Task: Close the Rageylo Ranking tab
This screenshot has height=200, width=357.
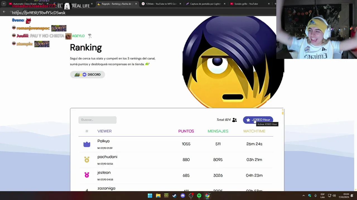Action: 136,4
